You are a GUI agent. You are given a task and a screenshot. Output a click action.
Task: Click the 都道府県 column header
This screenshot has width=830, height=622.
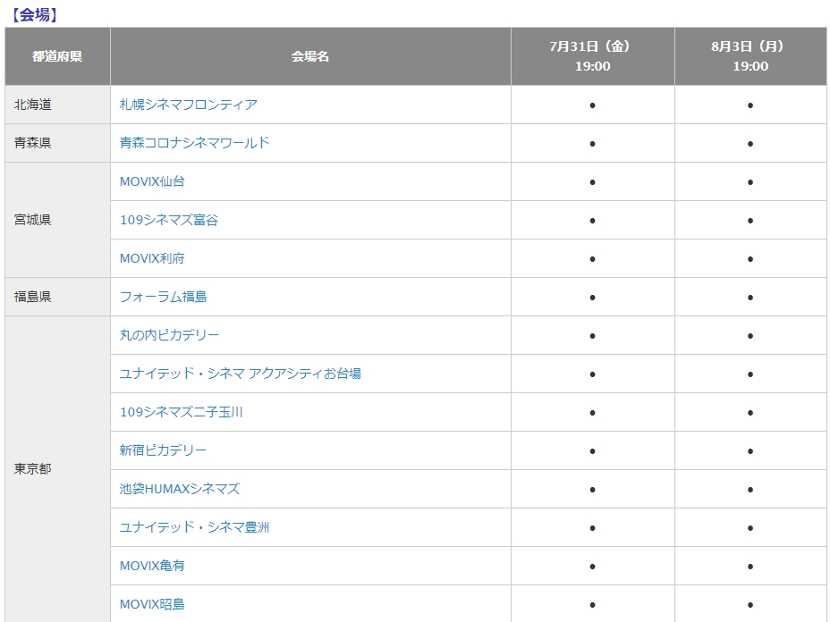(58, 56)
